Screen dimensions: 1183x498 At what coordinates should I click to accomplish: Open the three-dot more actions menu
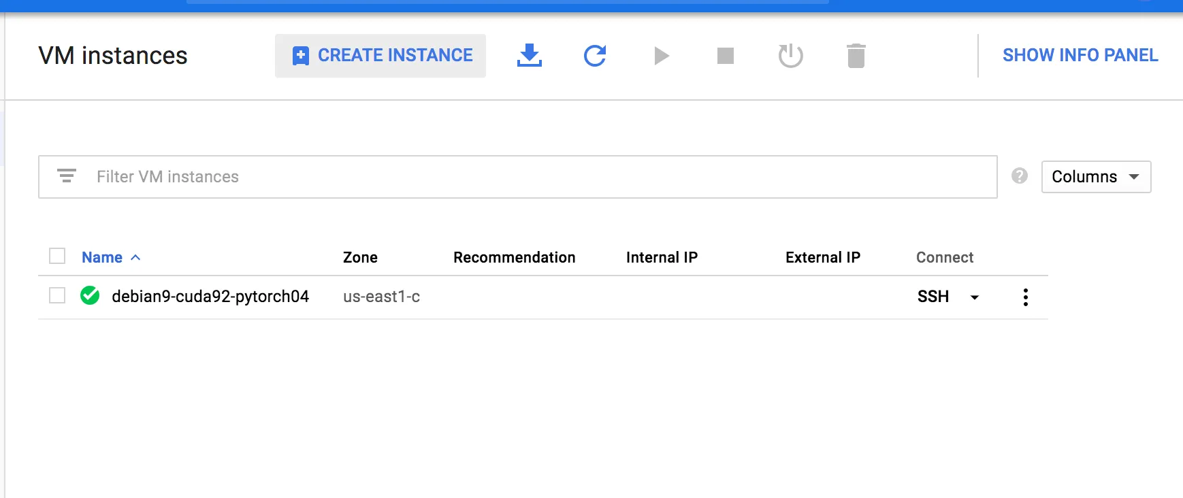point(1026,297)
